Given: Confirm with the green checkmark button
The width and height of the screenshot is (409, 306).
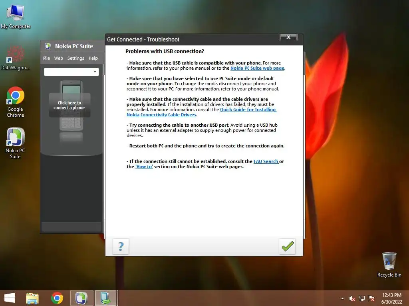Looking at the screenshot, I should [x=287, y=246].
